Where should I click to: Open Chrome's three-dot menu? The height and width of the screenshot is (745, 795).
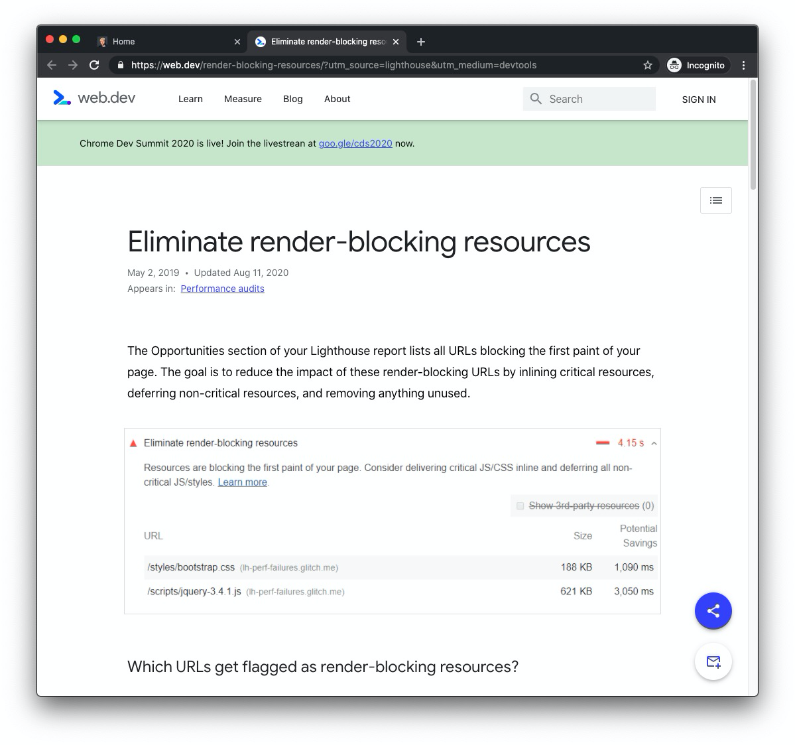pos(743,65)
